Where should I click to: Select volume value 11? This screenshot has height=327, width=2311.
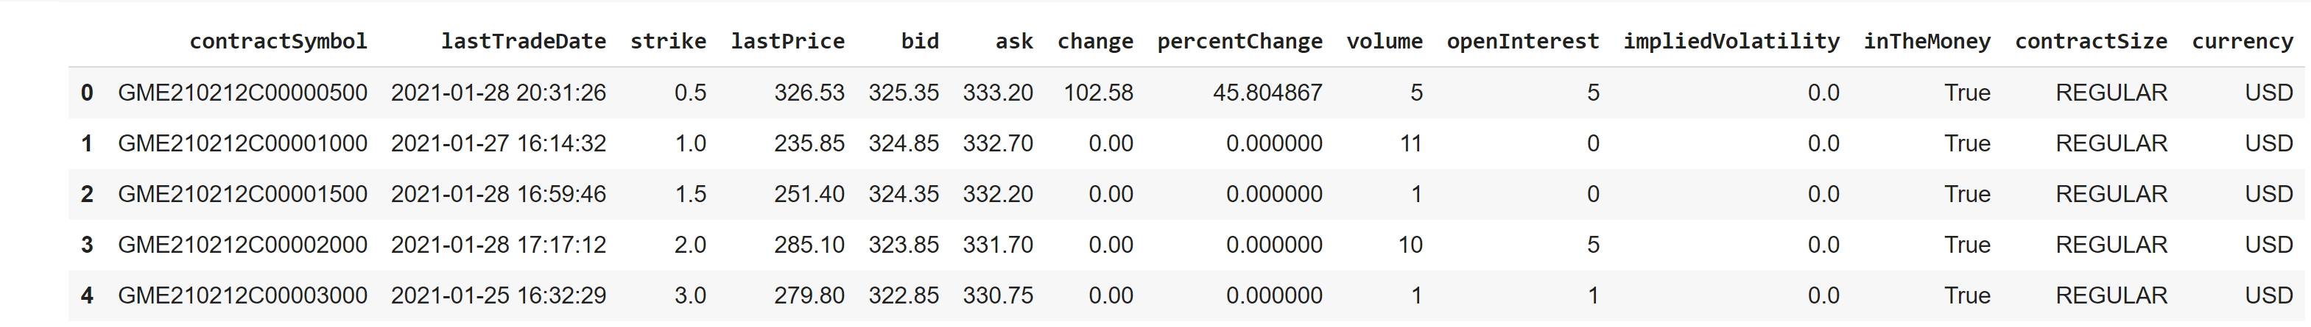click(1411, 143)
